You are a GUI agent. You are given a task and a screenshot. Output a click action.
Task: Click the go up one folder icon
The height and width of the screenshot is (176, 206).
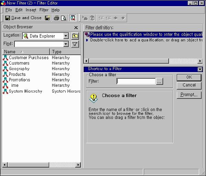click(75, 36)
